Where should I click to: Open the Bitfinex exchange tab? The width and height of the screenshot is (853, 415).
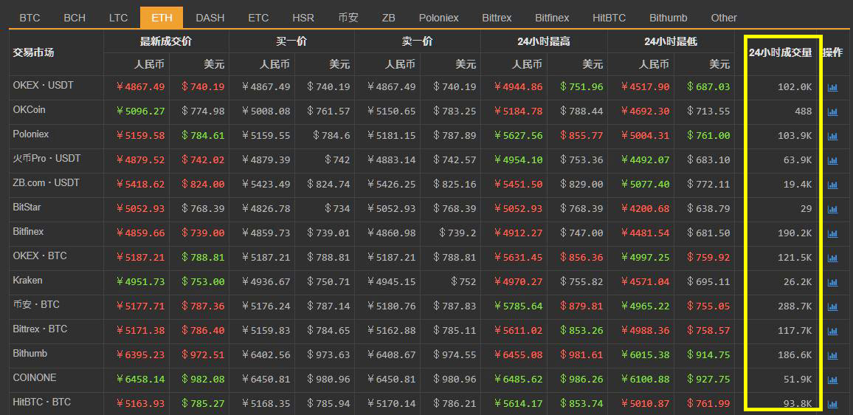click(x=552, y=18)
